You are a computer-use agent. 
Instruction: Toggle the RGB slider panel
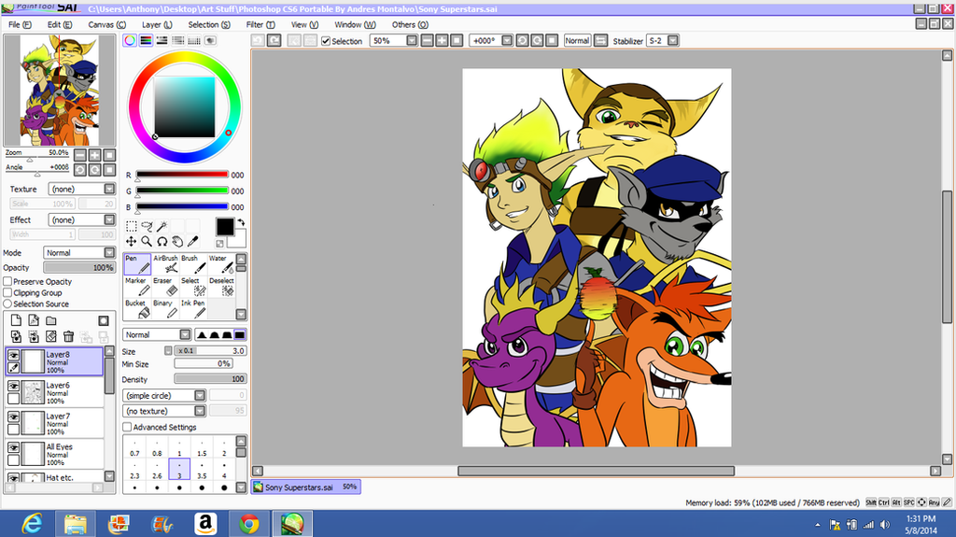[146, 40]
